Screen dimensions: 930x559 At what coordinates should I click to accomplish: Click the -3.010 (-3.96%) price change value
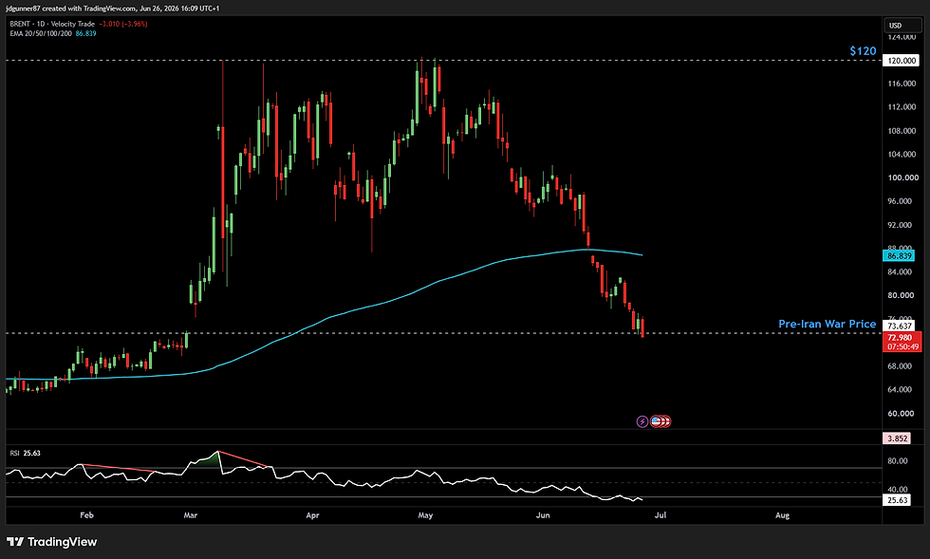click(123, 24)
